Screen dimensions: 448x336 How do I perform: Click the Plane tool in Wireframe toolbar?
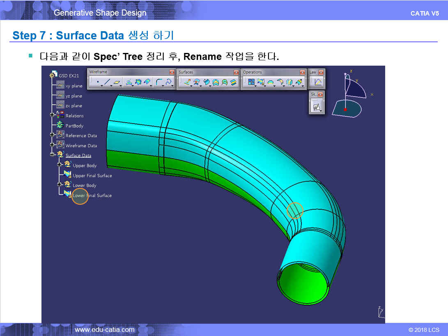point(117,82)
